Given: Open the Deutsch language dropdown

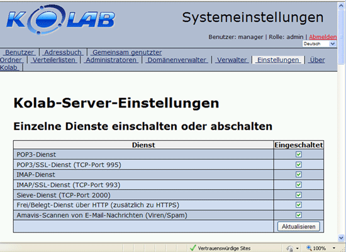Looking at the screenshot, I should (x=320, y=43).
